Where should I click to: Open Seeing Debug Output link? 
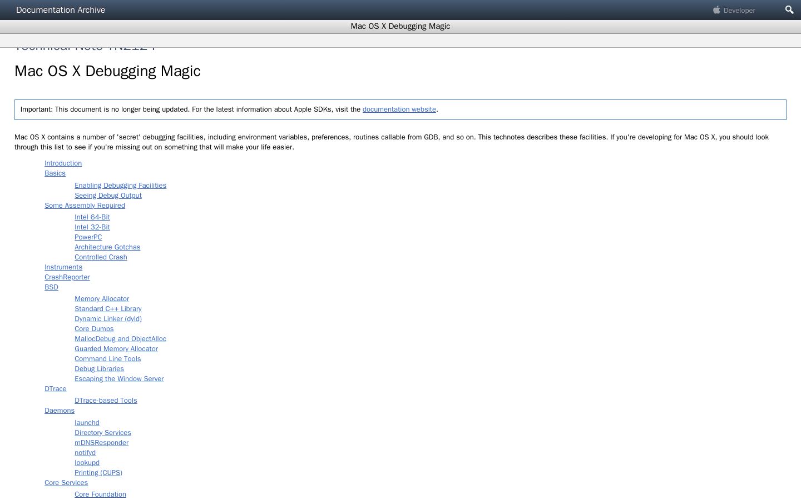point(108,196)
